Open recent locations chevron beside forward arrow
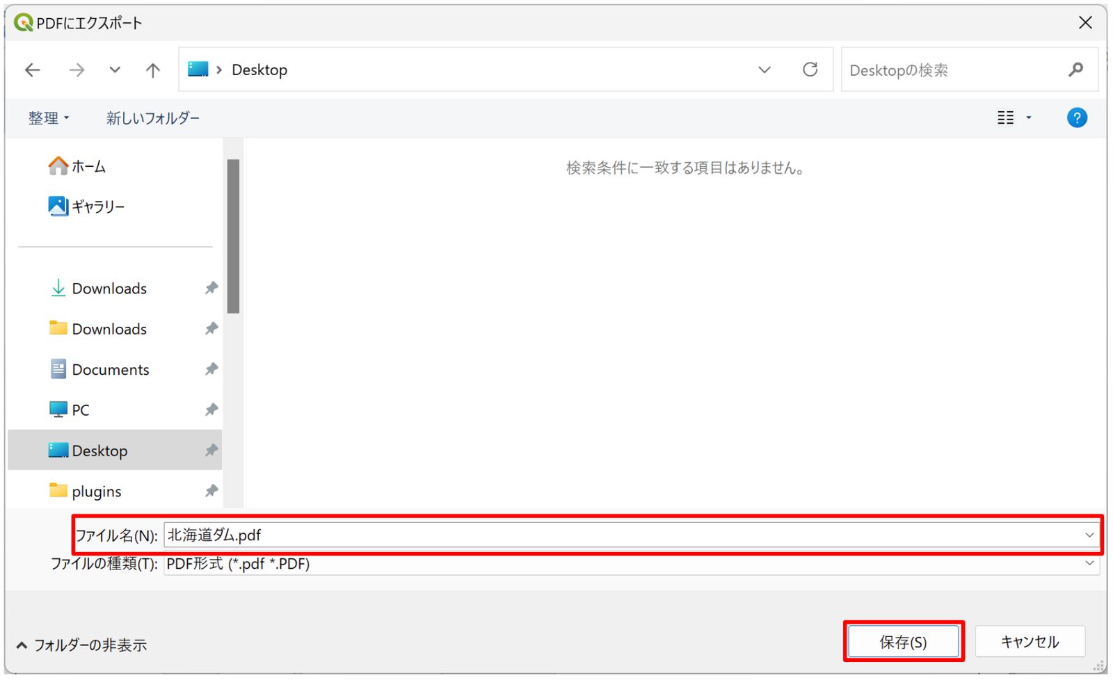This screenshot has height=680, width=1113. click(115, 70)
